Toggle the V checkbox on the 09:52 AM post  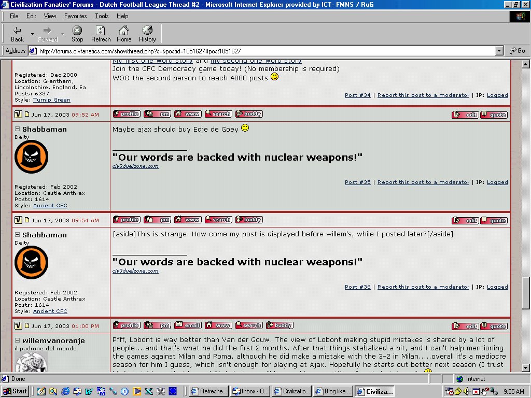pyautogui.click(x=18, y=115)
